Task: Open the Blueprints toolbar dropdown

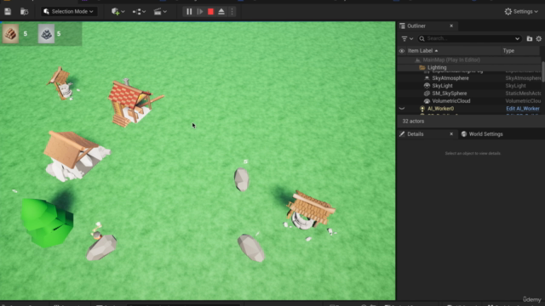Action: (139, 12)
